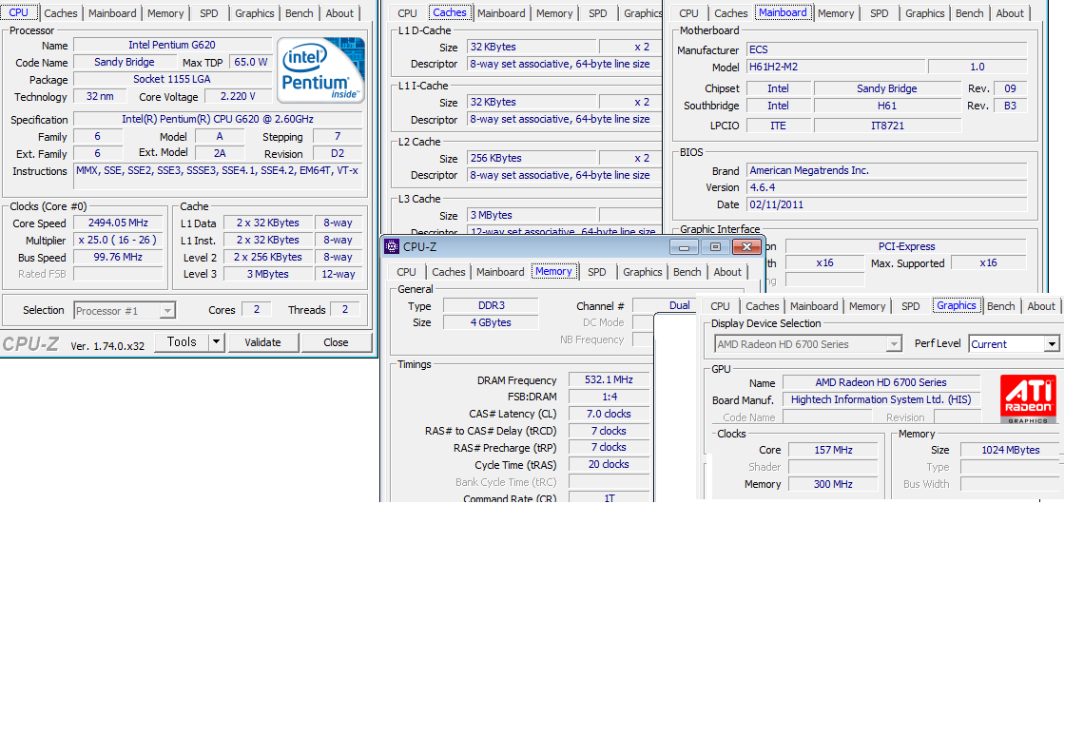Minimize the CPU-Z memory window

pos(683,247)
